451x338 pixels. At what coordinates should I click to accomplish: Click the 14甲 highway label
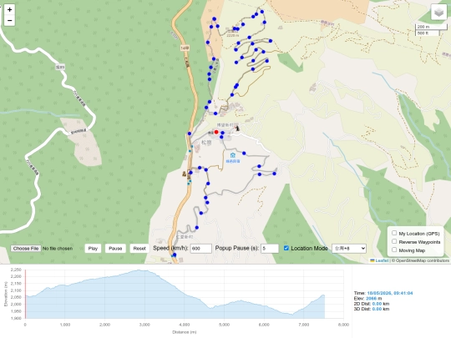coord(185,48)
